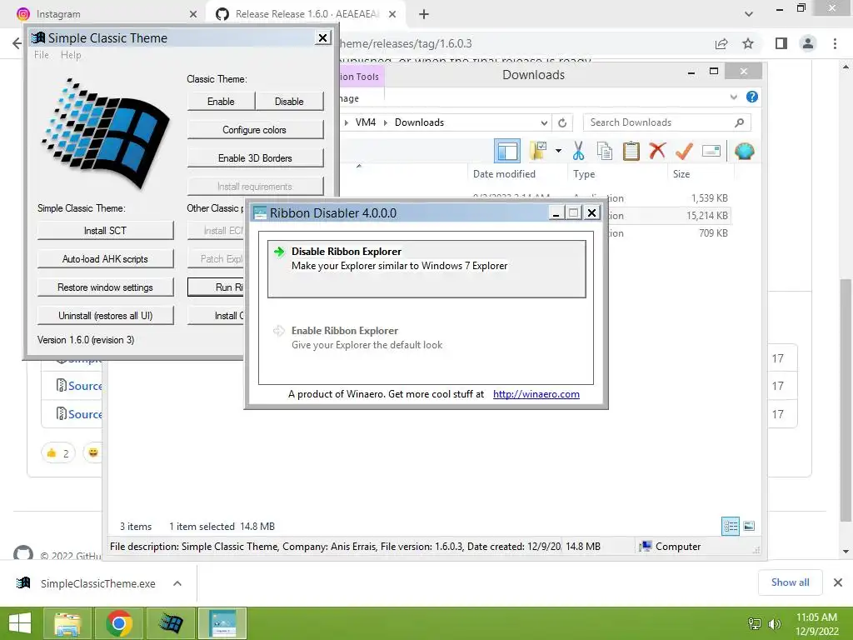Click Disable Ribbon Explorer option
Viewport: 853px width, 640px height.
[x=426, y=269]
